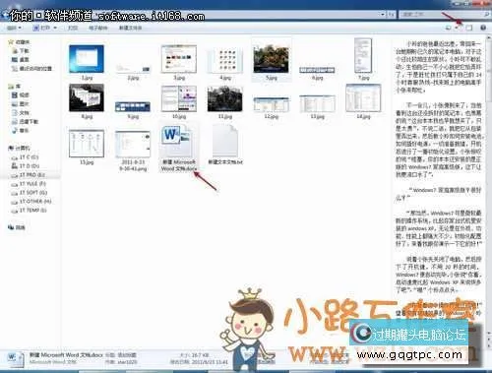Open the address bar history dropdown
Viewport: 492px width, 373px height.
(383, 15)
